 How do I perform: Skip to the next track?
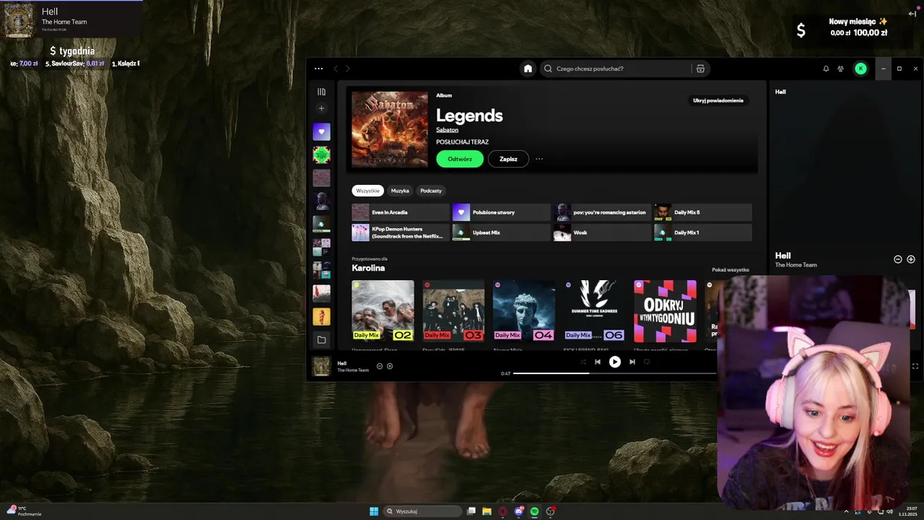pyautogui.click(x=632, y=362)
